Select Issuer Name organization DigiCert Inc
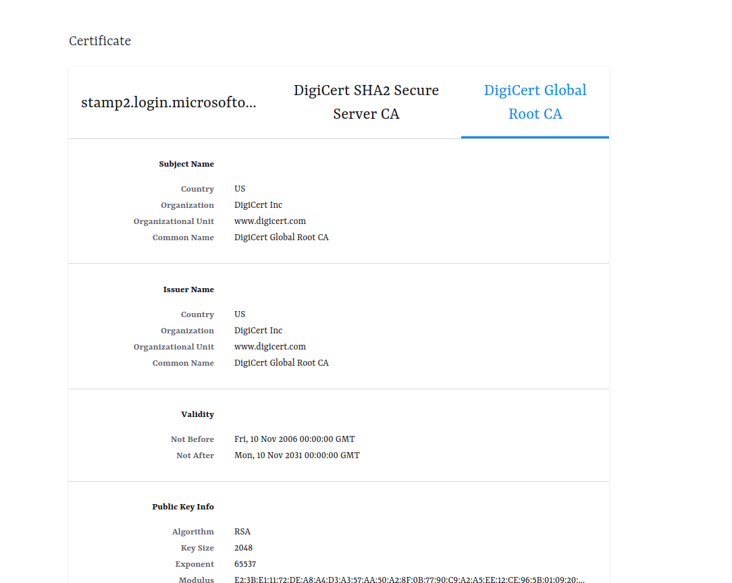The height and width of the screenshot is (583, 732). click(258, 331)
